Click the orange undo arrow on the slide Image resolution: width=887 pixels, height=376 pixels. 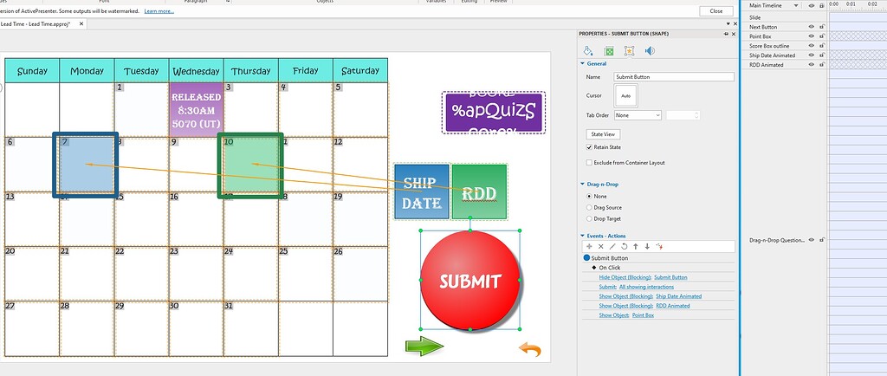[530, 349]
